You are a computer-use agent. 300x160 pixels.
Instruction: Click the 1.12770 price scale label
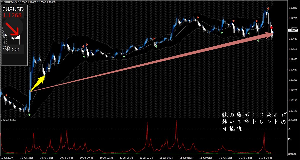click(x=293, y=18)
